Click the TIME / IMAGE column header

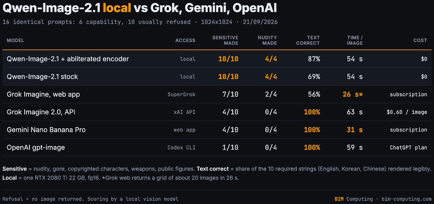click(x=354, y=40)
